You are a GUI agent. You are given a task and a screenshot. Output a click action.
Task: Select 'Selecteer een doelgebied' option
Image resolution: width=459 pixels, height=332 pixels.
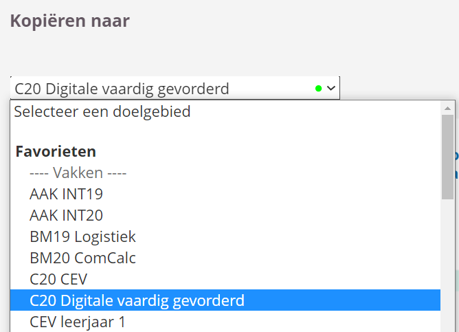tap(102, 111)
